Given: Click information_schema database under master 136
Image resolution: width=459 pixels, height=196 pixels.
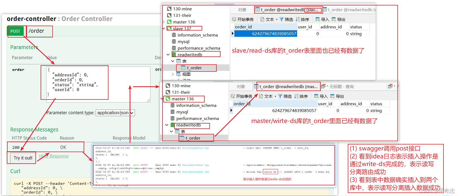Looking at the screenshot, I should pyautogui.click(x=196, y=105).
